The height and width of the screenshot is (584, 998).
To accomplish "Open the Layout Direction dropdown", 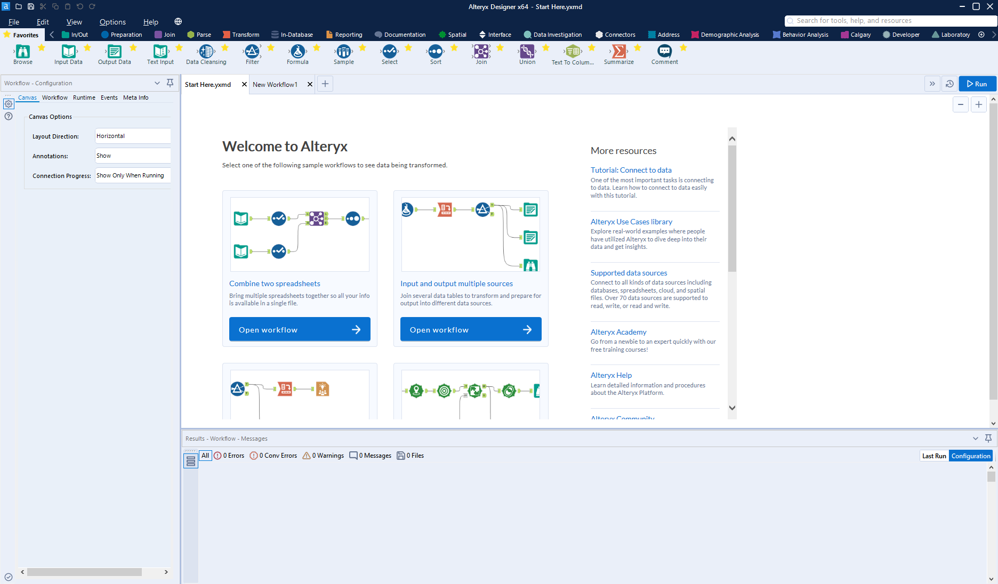I will point(133,136).
